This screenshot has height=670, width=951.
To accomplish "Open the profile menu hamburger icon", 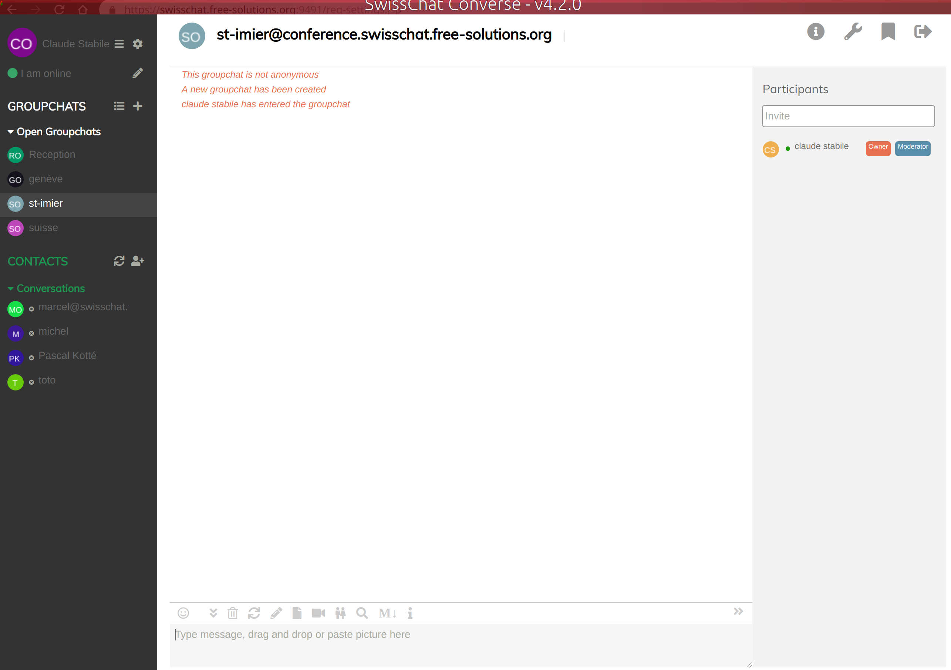I will tap(119, 44).
